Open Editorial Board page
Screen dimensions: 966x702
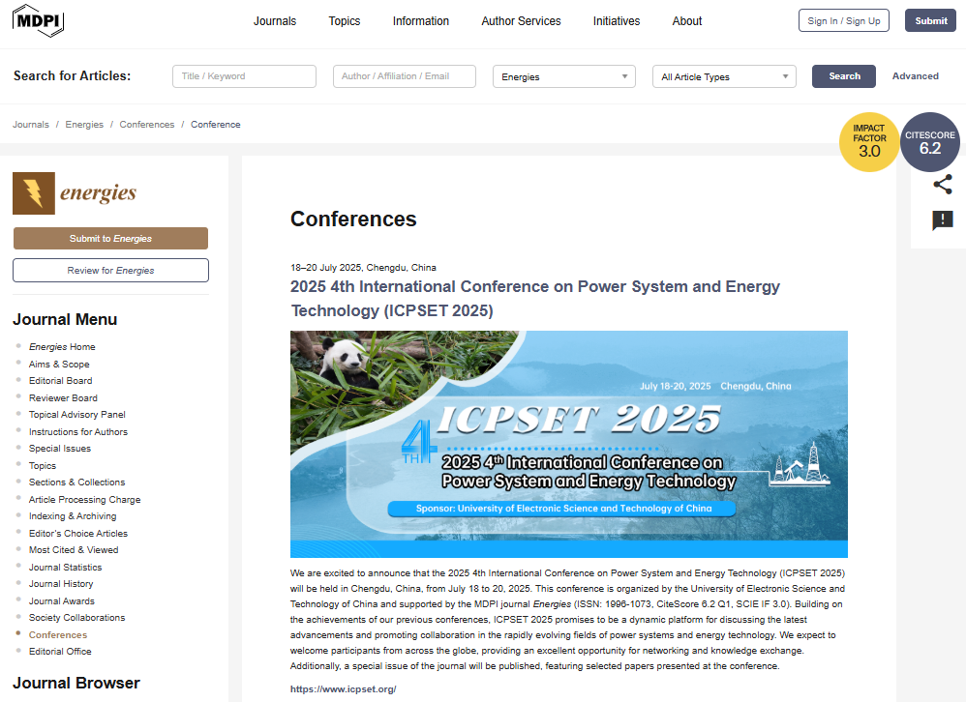[60, 381]
